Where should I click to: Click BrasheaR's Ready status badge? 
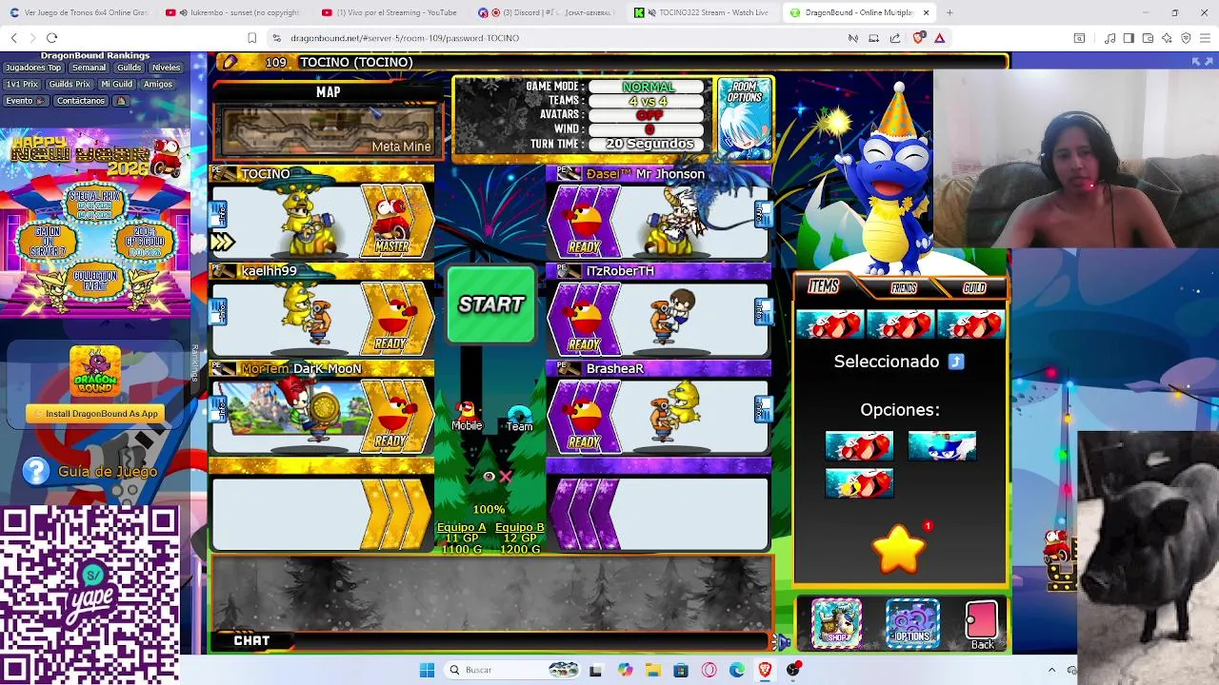click(x=584, y=416)
